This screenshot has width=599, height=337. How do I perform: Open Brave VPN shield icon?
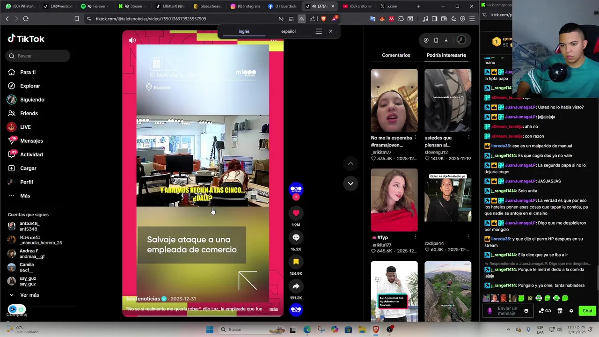tap(462, 19)
